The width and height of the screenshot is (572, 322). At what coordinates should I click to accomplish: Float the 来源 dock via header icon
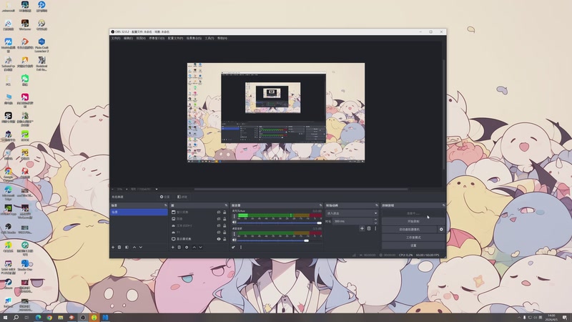(x=226, y=205)
